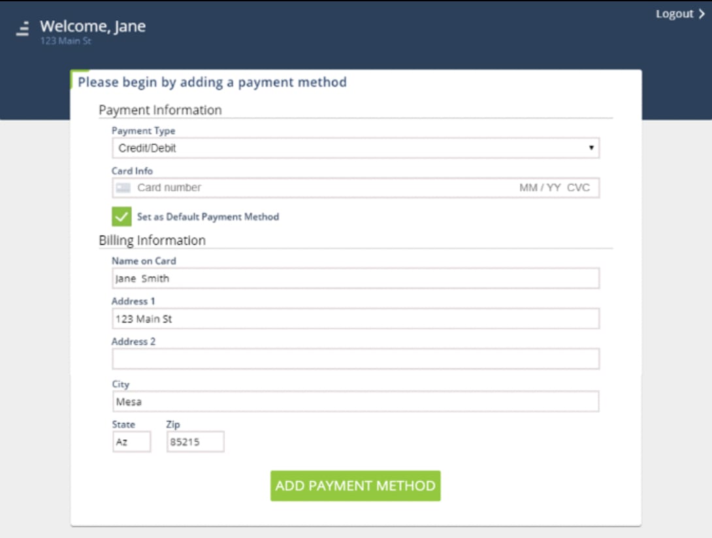This screenshot has height=538, width=712.
Task: Click the card icon in Card Info
Action: [123, 187]
